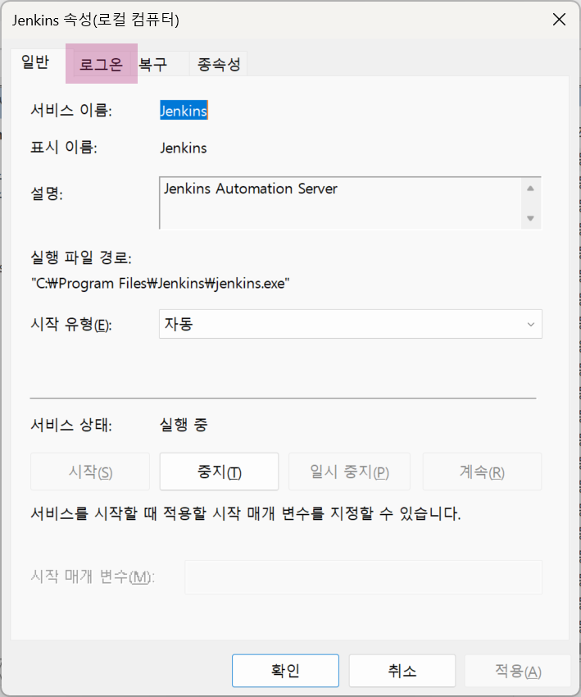581x697 pixels.
Task: Click the description box scroll up arrow
Action: pos(530,189)
